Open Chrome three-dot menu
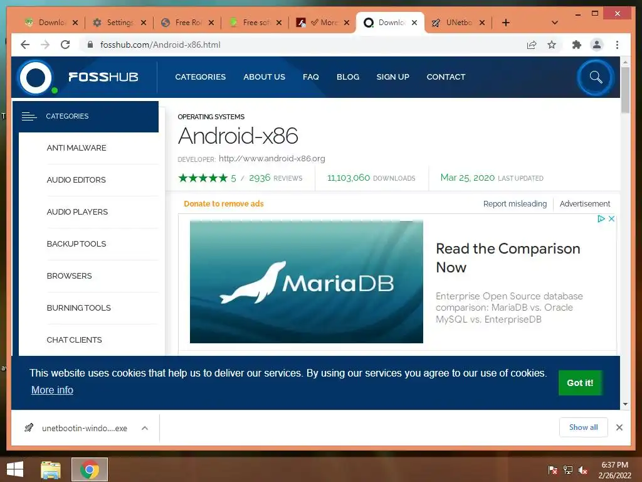642x482 pixels. [x=617, y=45]
